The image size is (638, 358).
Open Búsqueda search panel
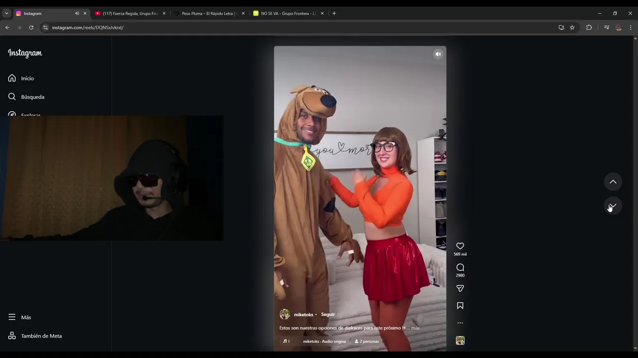(26, 97)
